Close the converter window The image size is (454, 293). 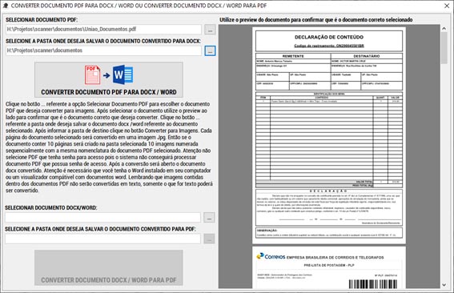coord(447,6)
